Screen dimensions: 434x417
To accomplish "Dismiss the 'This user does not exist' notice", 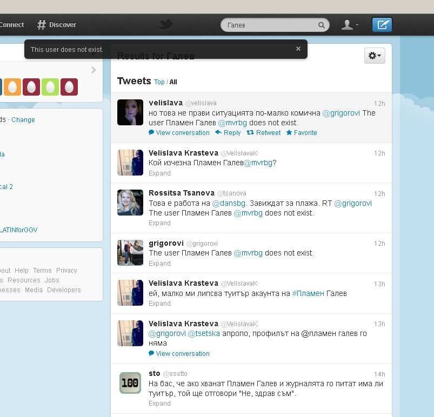I will point(298,49).
